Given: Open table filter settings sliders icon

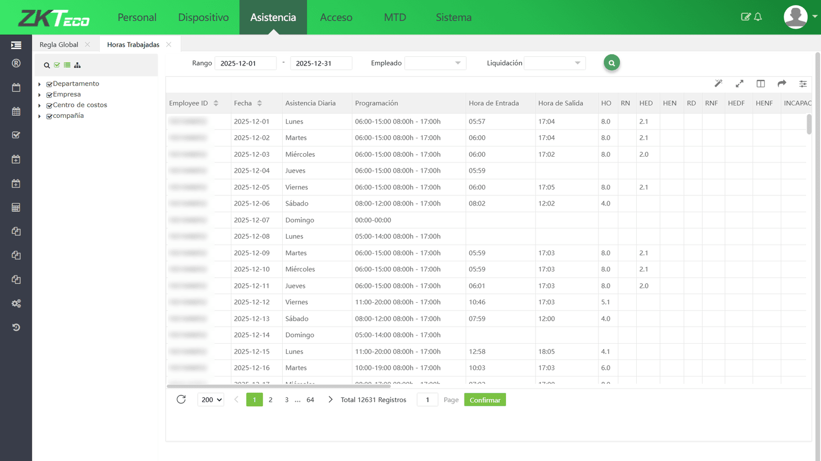Looking at the screenshot, I should [803, 83].
